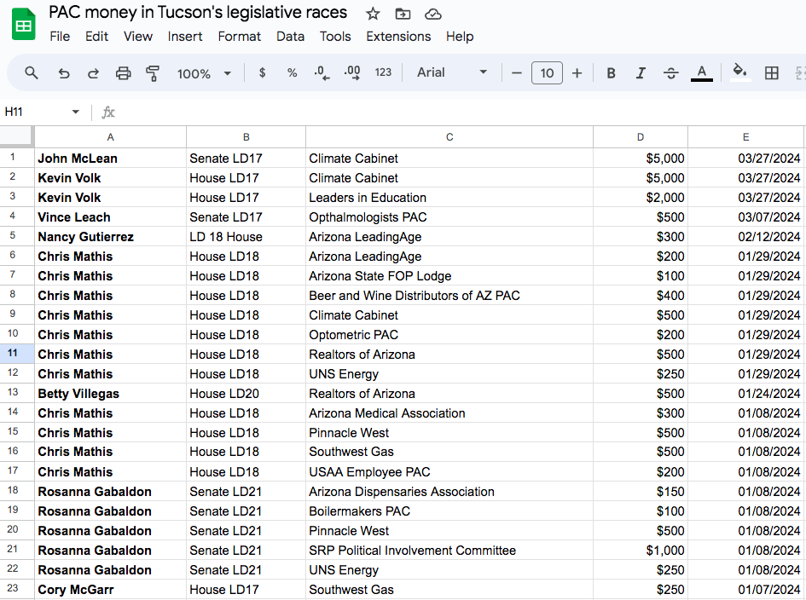Open the borders tool
Image resolution: width=806 pixels, height=600 pixels.
point(772,73)
